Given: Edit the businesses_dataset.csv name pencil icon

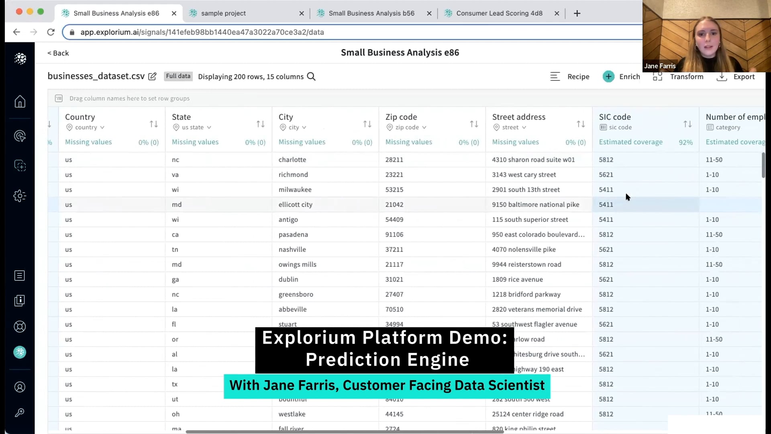Looking at the screenshot, I should click(x=152, y=76).
